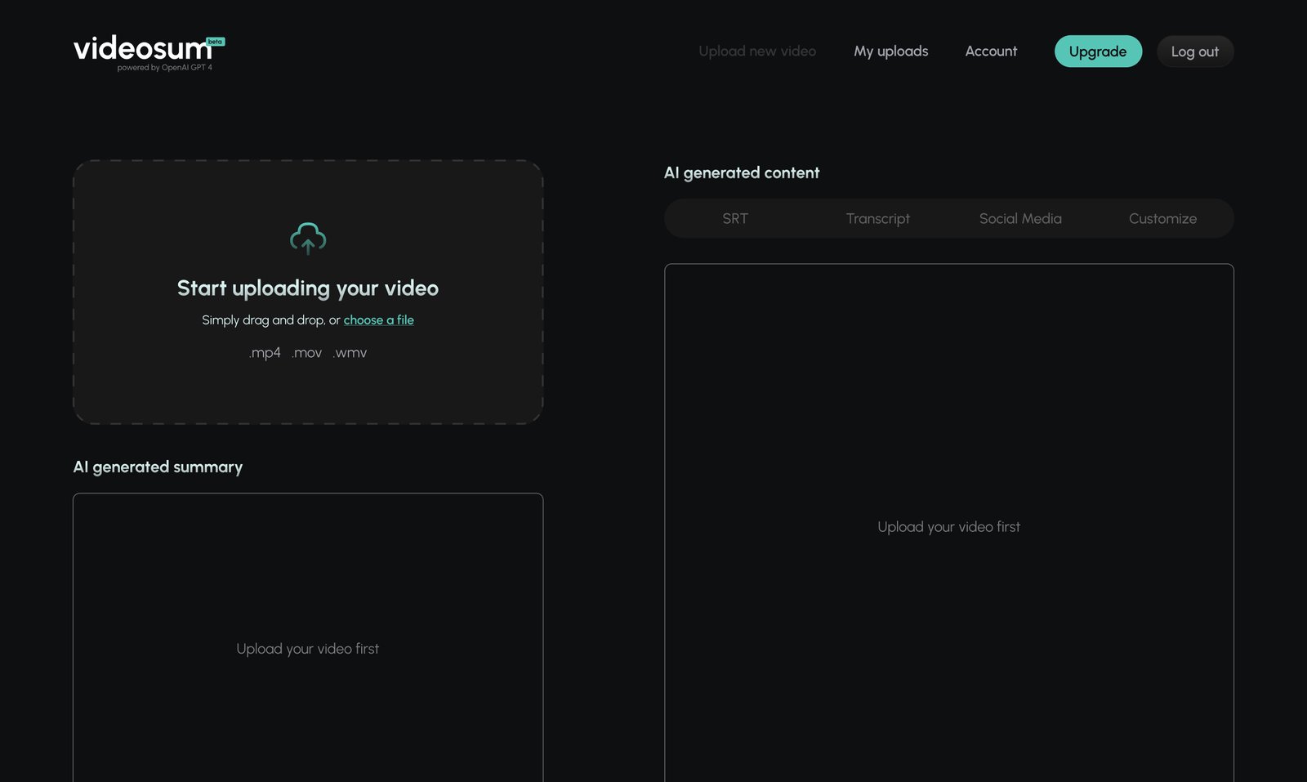Viewport: 1307px width, 782px height.
Task: Open the Social Media tab
Action: tap(1020, 218)
